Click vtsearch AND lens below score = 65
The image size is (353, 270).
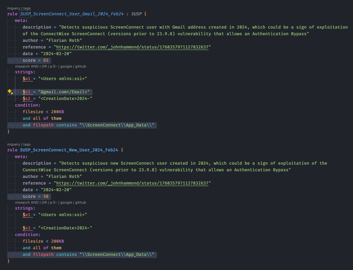[26, 67]
